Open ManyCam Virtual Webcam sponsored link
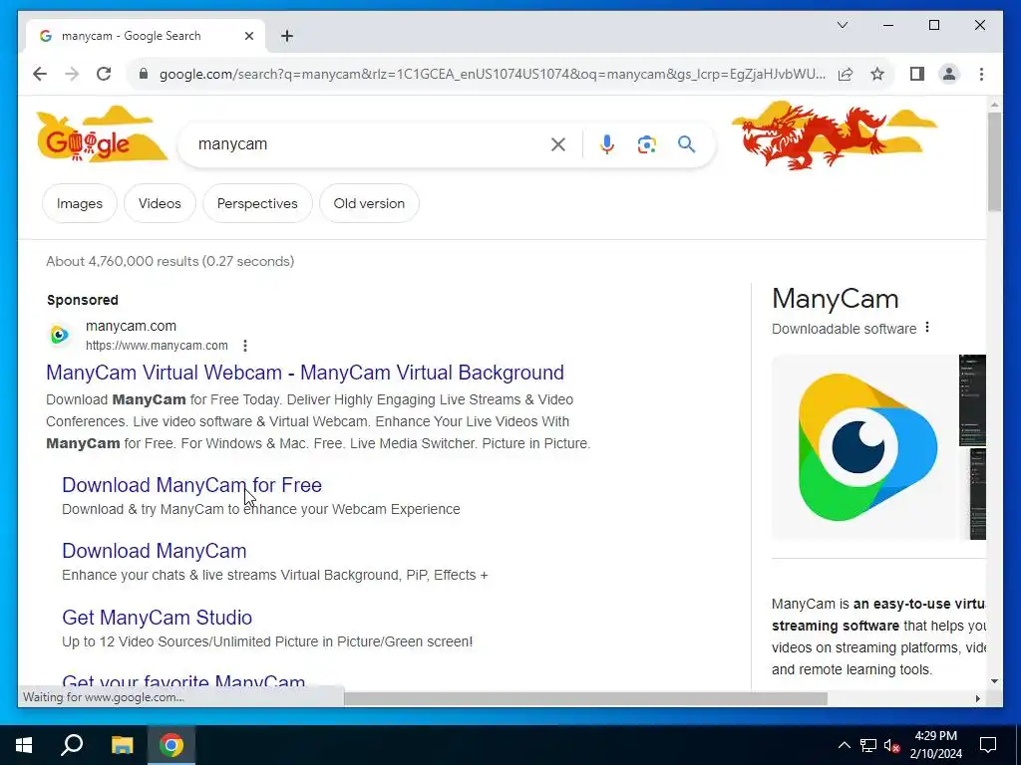The width and height of the screenshot is (1021, 765). pyautogui.click(x=305, y=373)
